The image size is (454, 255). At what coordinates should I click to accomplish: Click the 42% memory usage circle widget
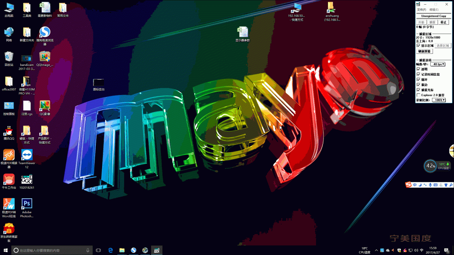431,166
